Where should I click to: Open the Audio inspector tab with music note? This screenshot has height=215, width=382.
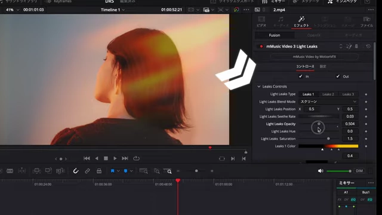coord(281,21)
